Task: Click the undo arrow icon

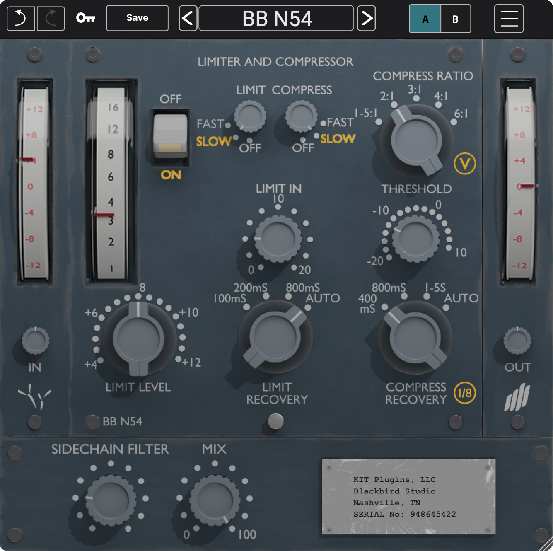Action: (x=20, y=18)
